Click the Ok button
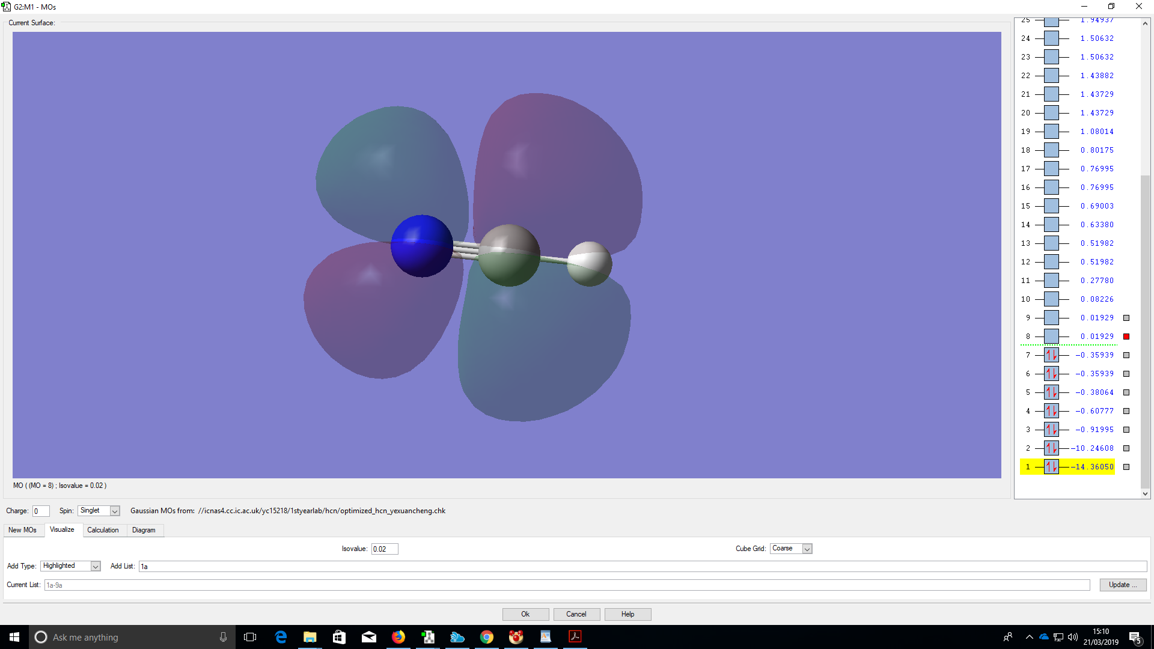The height and width of the screenshot is (649, 1154). (525, 614)
